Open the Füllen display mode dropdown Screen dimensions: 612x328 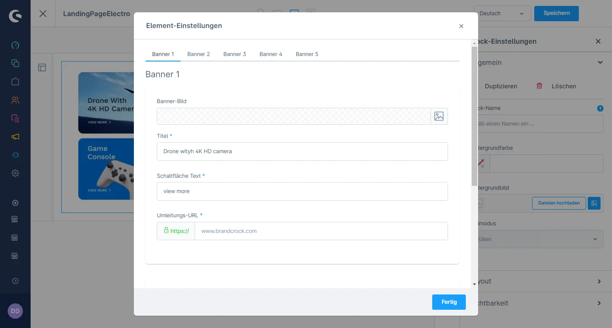(x=541, y=239)
